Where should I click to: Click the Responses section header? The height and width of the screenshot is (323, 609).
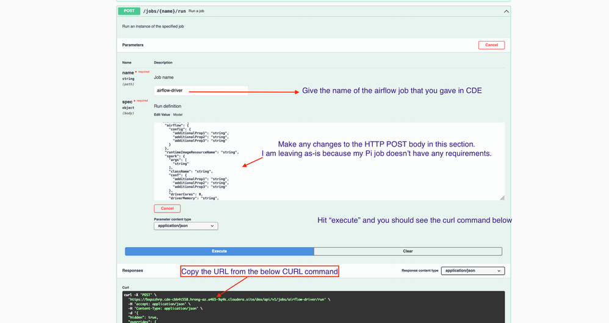(x=132, y=270)
